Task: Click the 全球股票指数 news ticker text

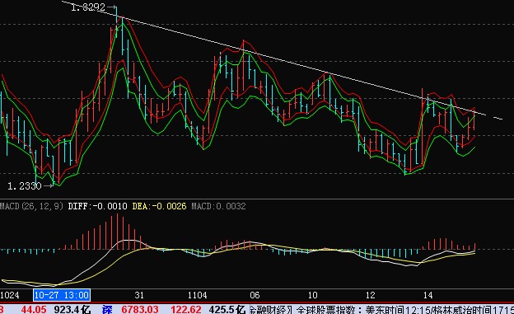Action: 326,309
